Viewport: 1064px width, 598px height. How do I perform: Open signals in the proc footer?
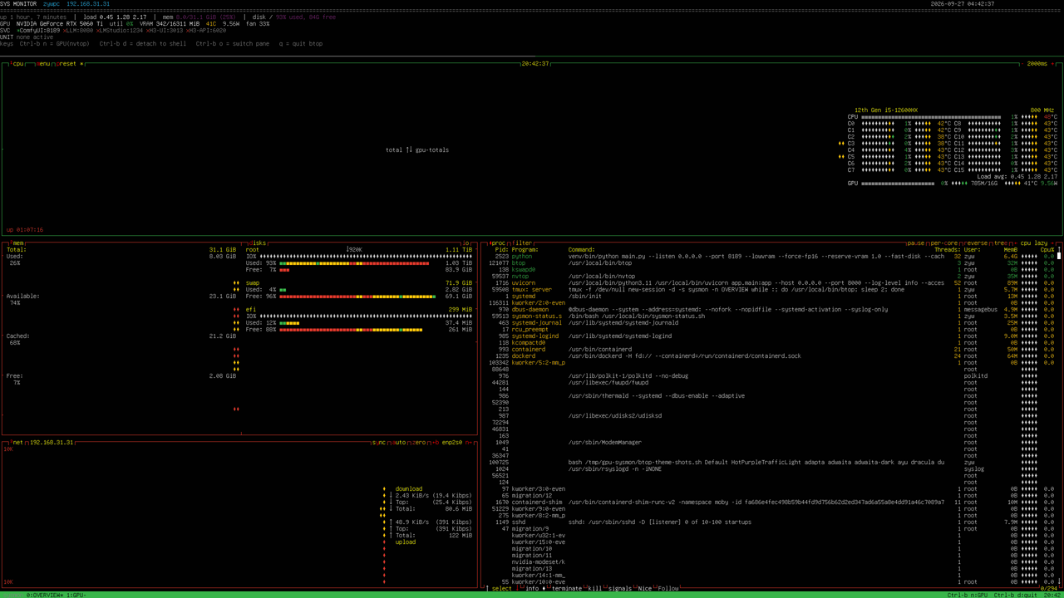620,589
